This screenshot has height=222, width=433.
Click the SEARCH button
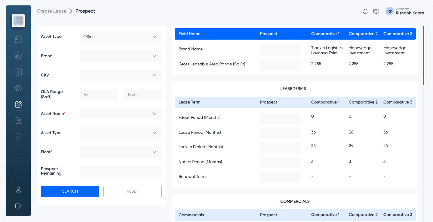coord(70,191)
